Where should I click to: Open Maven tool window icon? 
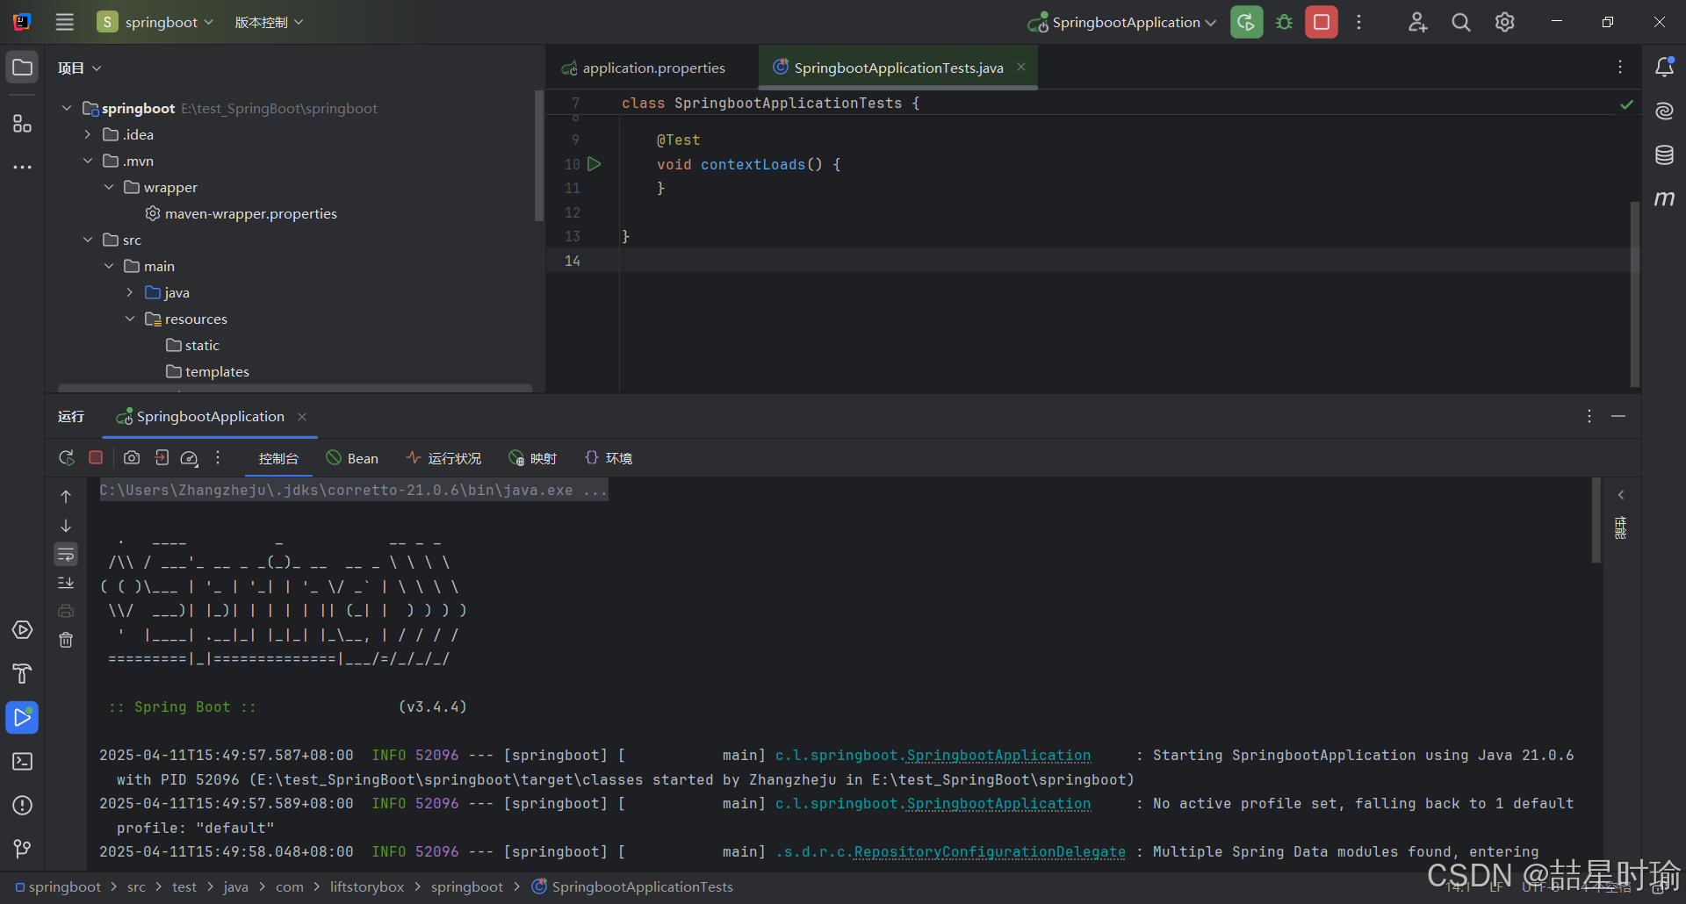click(x=1664, y=198)
